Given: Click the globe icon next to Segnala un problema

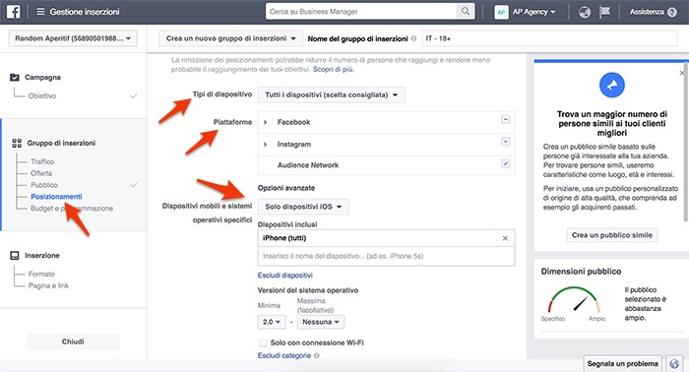Looking at the screenshot, I should (x=674, y=364).
